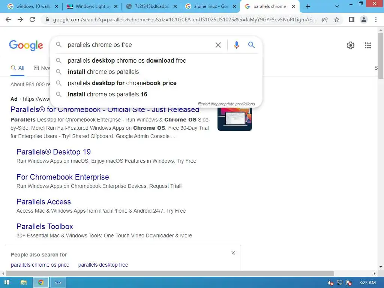
Task: Open the Google apps grid
Action: (x=367, y=45)
